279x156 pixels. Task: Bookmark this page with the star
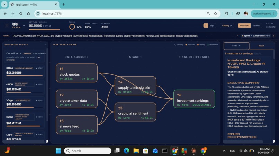(215, 14)
